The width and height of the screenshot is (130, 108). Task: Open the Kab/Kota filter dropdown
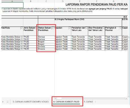[x=21, y=28]
